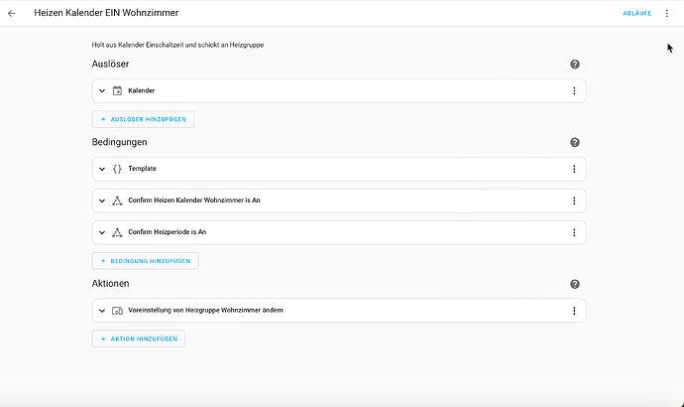The height and width of the screenshot is (407, 684).
Task: Open the Kalender trigger's three-dot menu
Action: (x=574, y=91)
